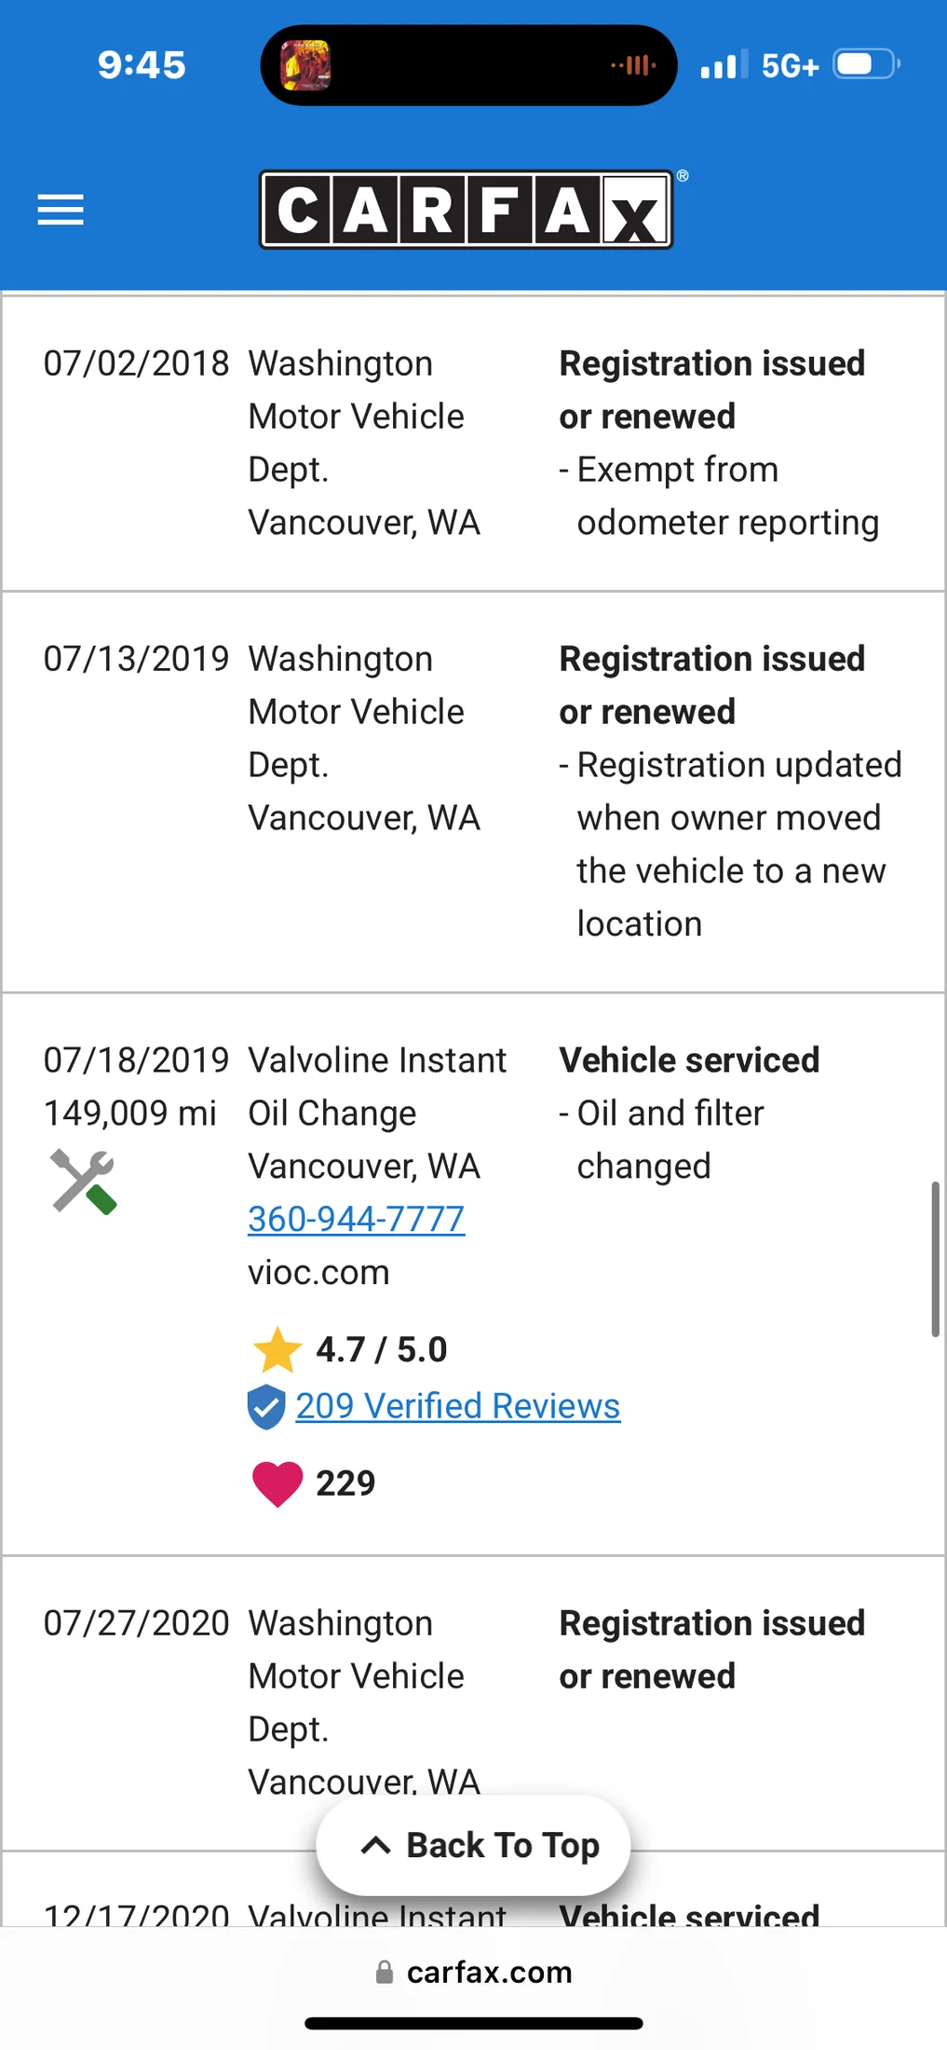Tap the CARFAX logo
The image size is (947, 2050).
point(467,210)
